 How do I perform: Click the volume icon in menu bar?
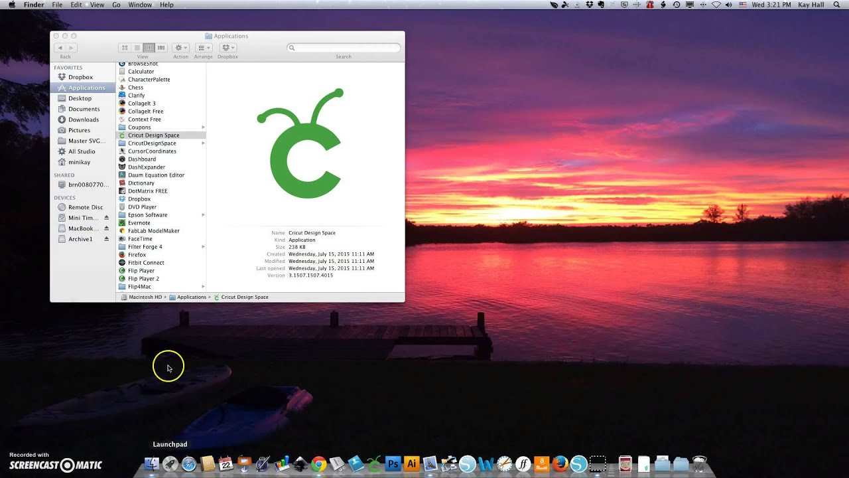pos(728,5)
